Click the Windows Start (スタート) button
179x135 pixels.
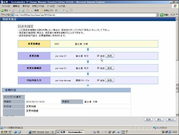coord(6,132)
